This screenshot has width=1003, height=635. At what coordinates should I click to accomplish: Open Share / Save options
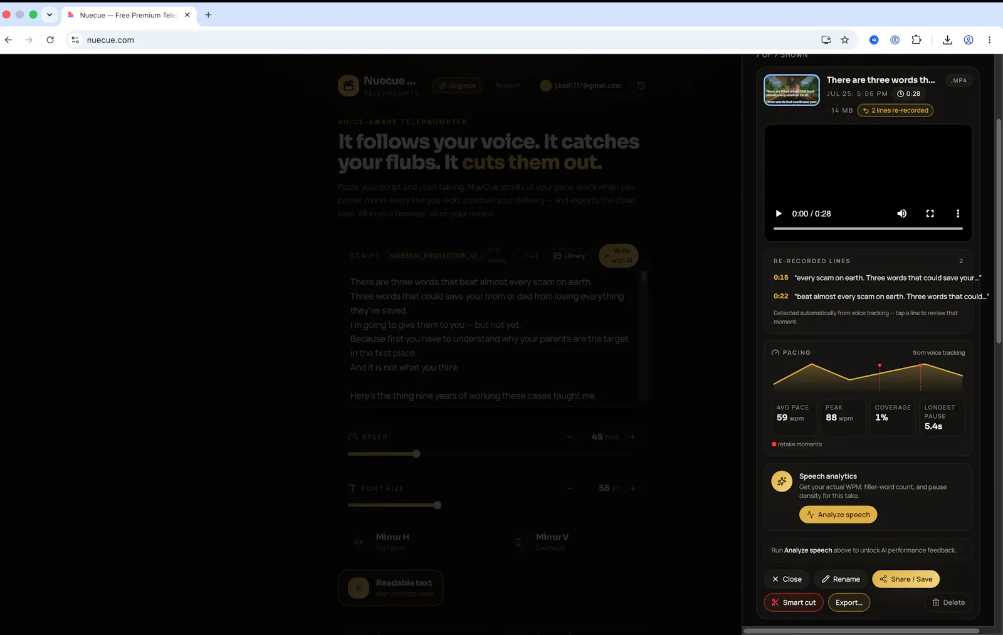(x=906, y=579)
